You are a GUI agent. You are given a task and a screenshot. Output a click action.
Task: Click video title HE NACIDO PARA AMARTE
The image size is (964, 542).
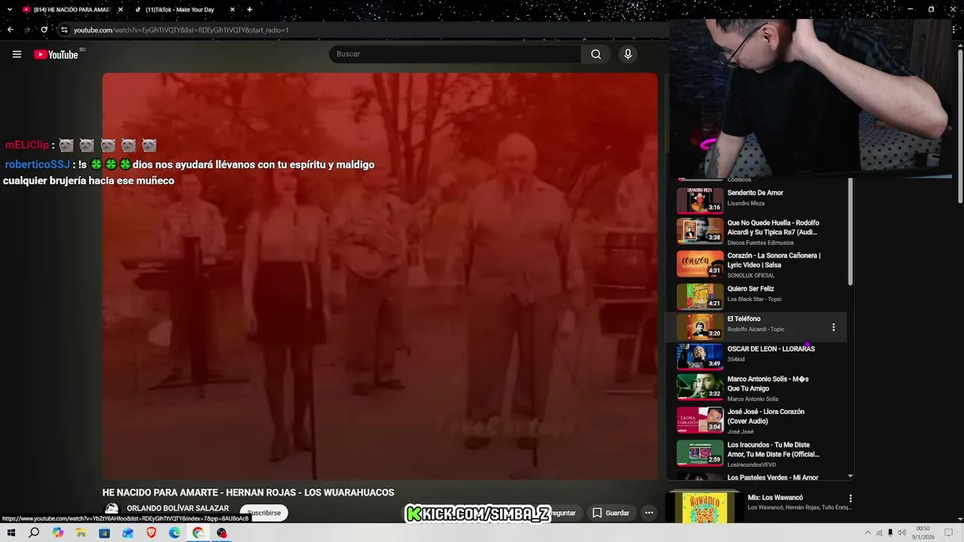click(x=248, y=492)
